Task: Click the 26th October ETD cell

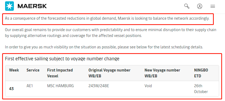Action: pyautogui.click(x=201, y=89)
